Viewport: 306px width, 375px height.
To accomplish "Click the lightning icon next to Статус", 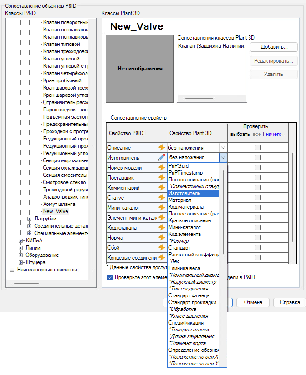I will (162, 197).
